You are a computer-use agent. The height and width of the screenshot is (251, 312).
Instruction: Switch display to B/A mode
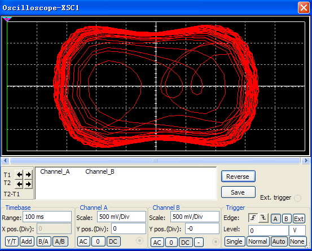tap(43, 241)
